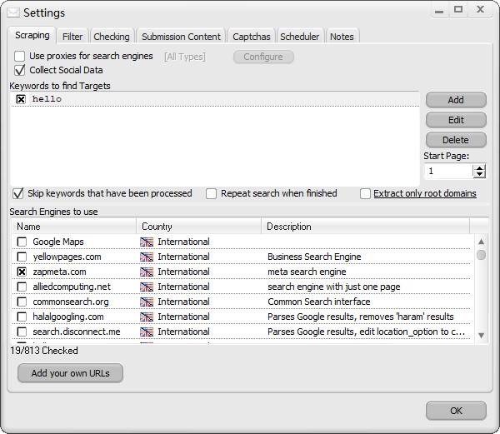Image resolution: width=500 pixels, height=434 pixels.
Task: Switch to the Captchas tab
Action: pos(251,37)
